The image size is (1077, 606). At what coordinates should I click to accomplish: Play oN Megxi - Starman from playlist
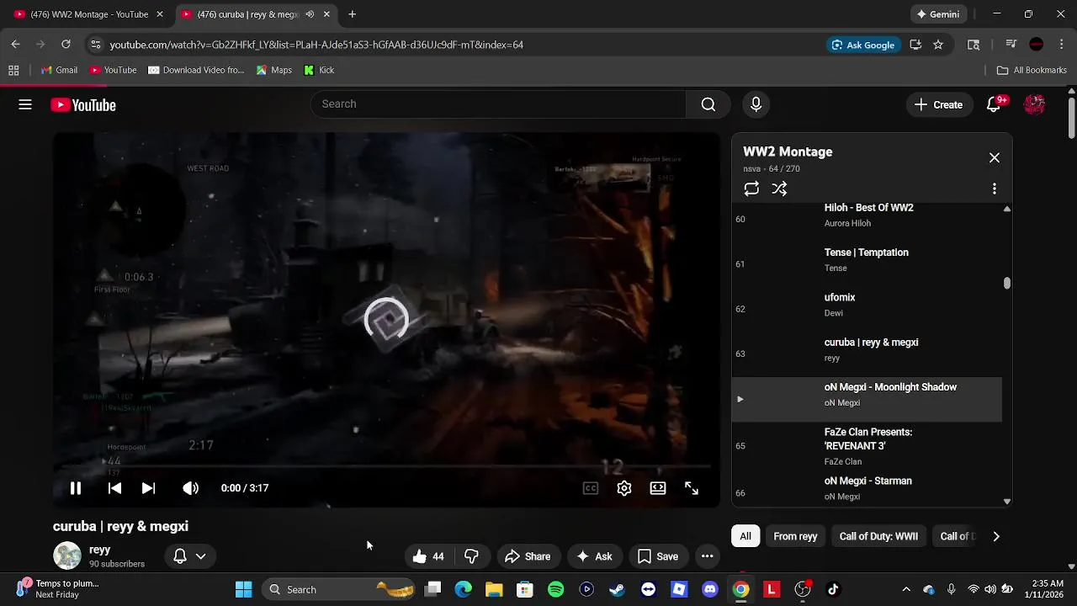tap(867, 488)
